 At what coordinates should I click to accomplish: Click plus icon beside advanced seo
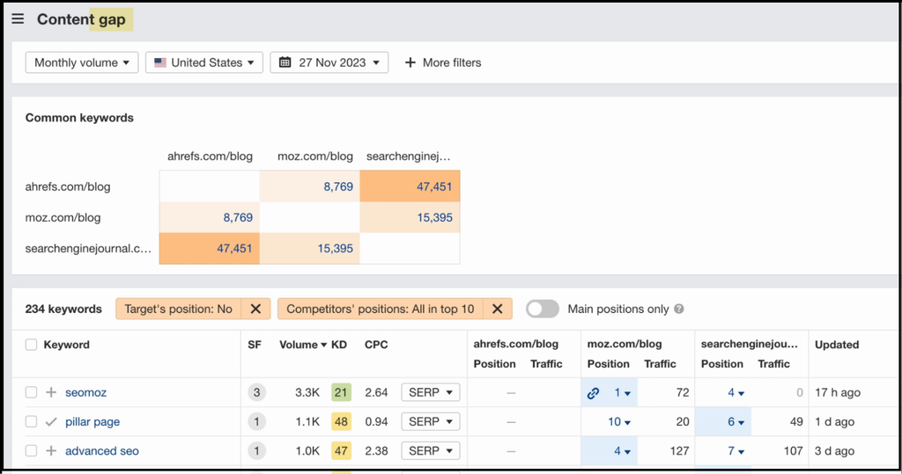(51, 451)
